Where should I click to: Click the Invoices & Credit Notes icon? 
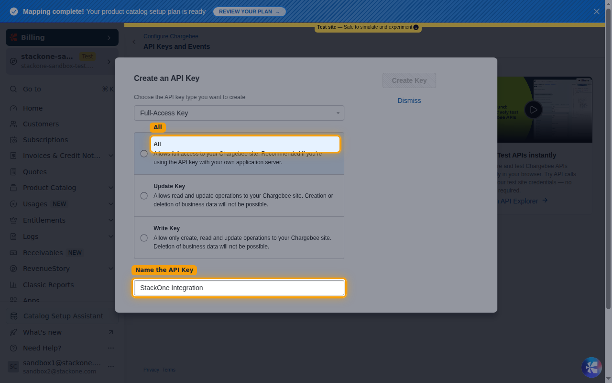13,156
